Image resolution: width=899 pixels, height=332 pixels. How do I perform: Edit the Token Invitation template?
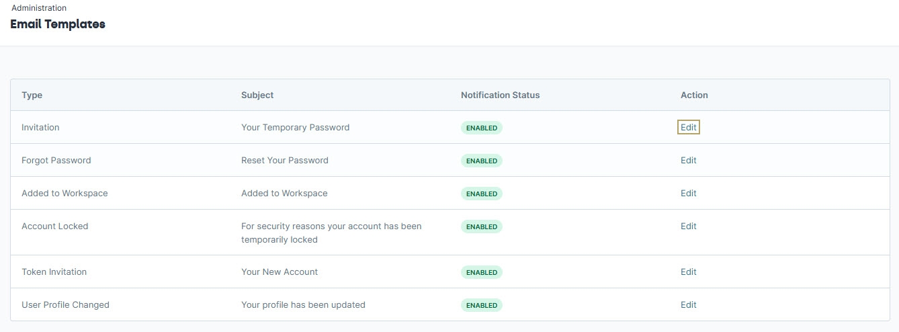pyautogui.click(x=689, y=272)
